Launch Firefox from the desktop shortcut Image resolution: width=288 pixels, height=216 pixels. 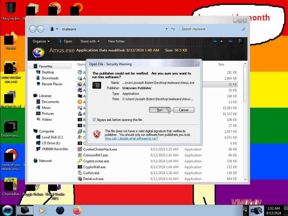point(11,40)
